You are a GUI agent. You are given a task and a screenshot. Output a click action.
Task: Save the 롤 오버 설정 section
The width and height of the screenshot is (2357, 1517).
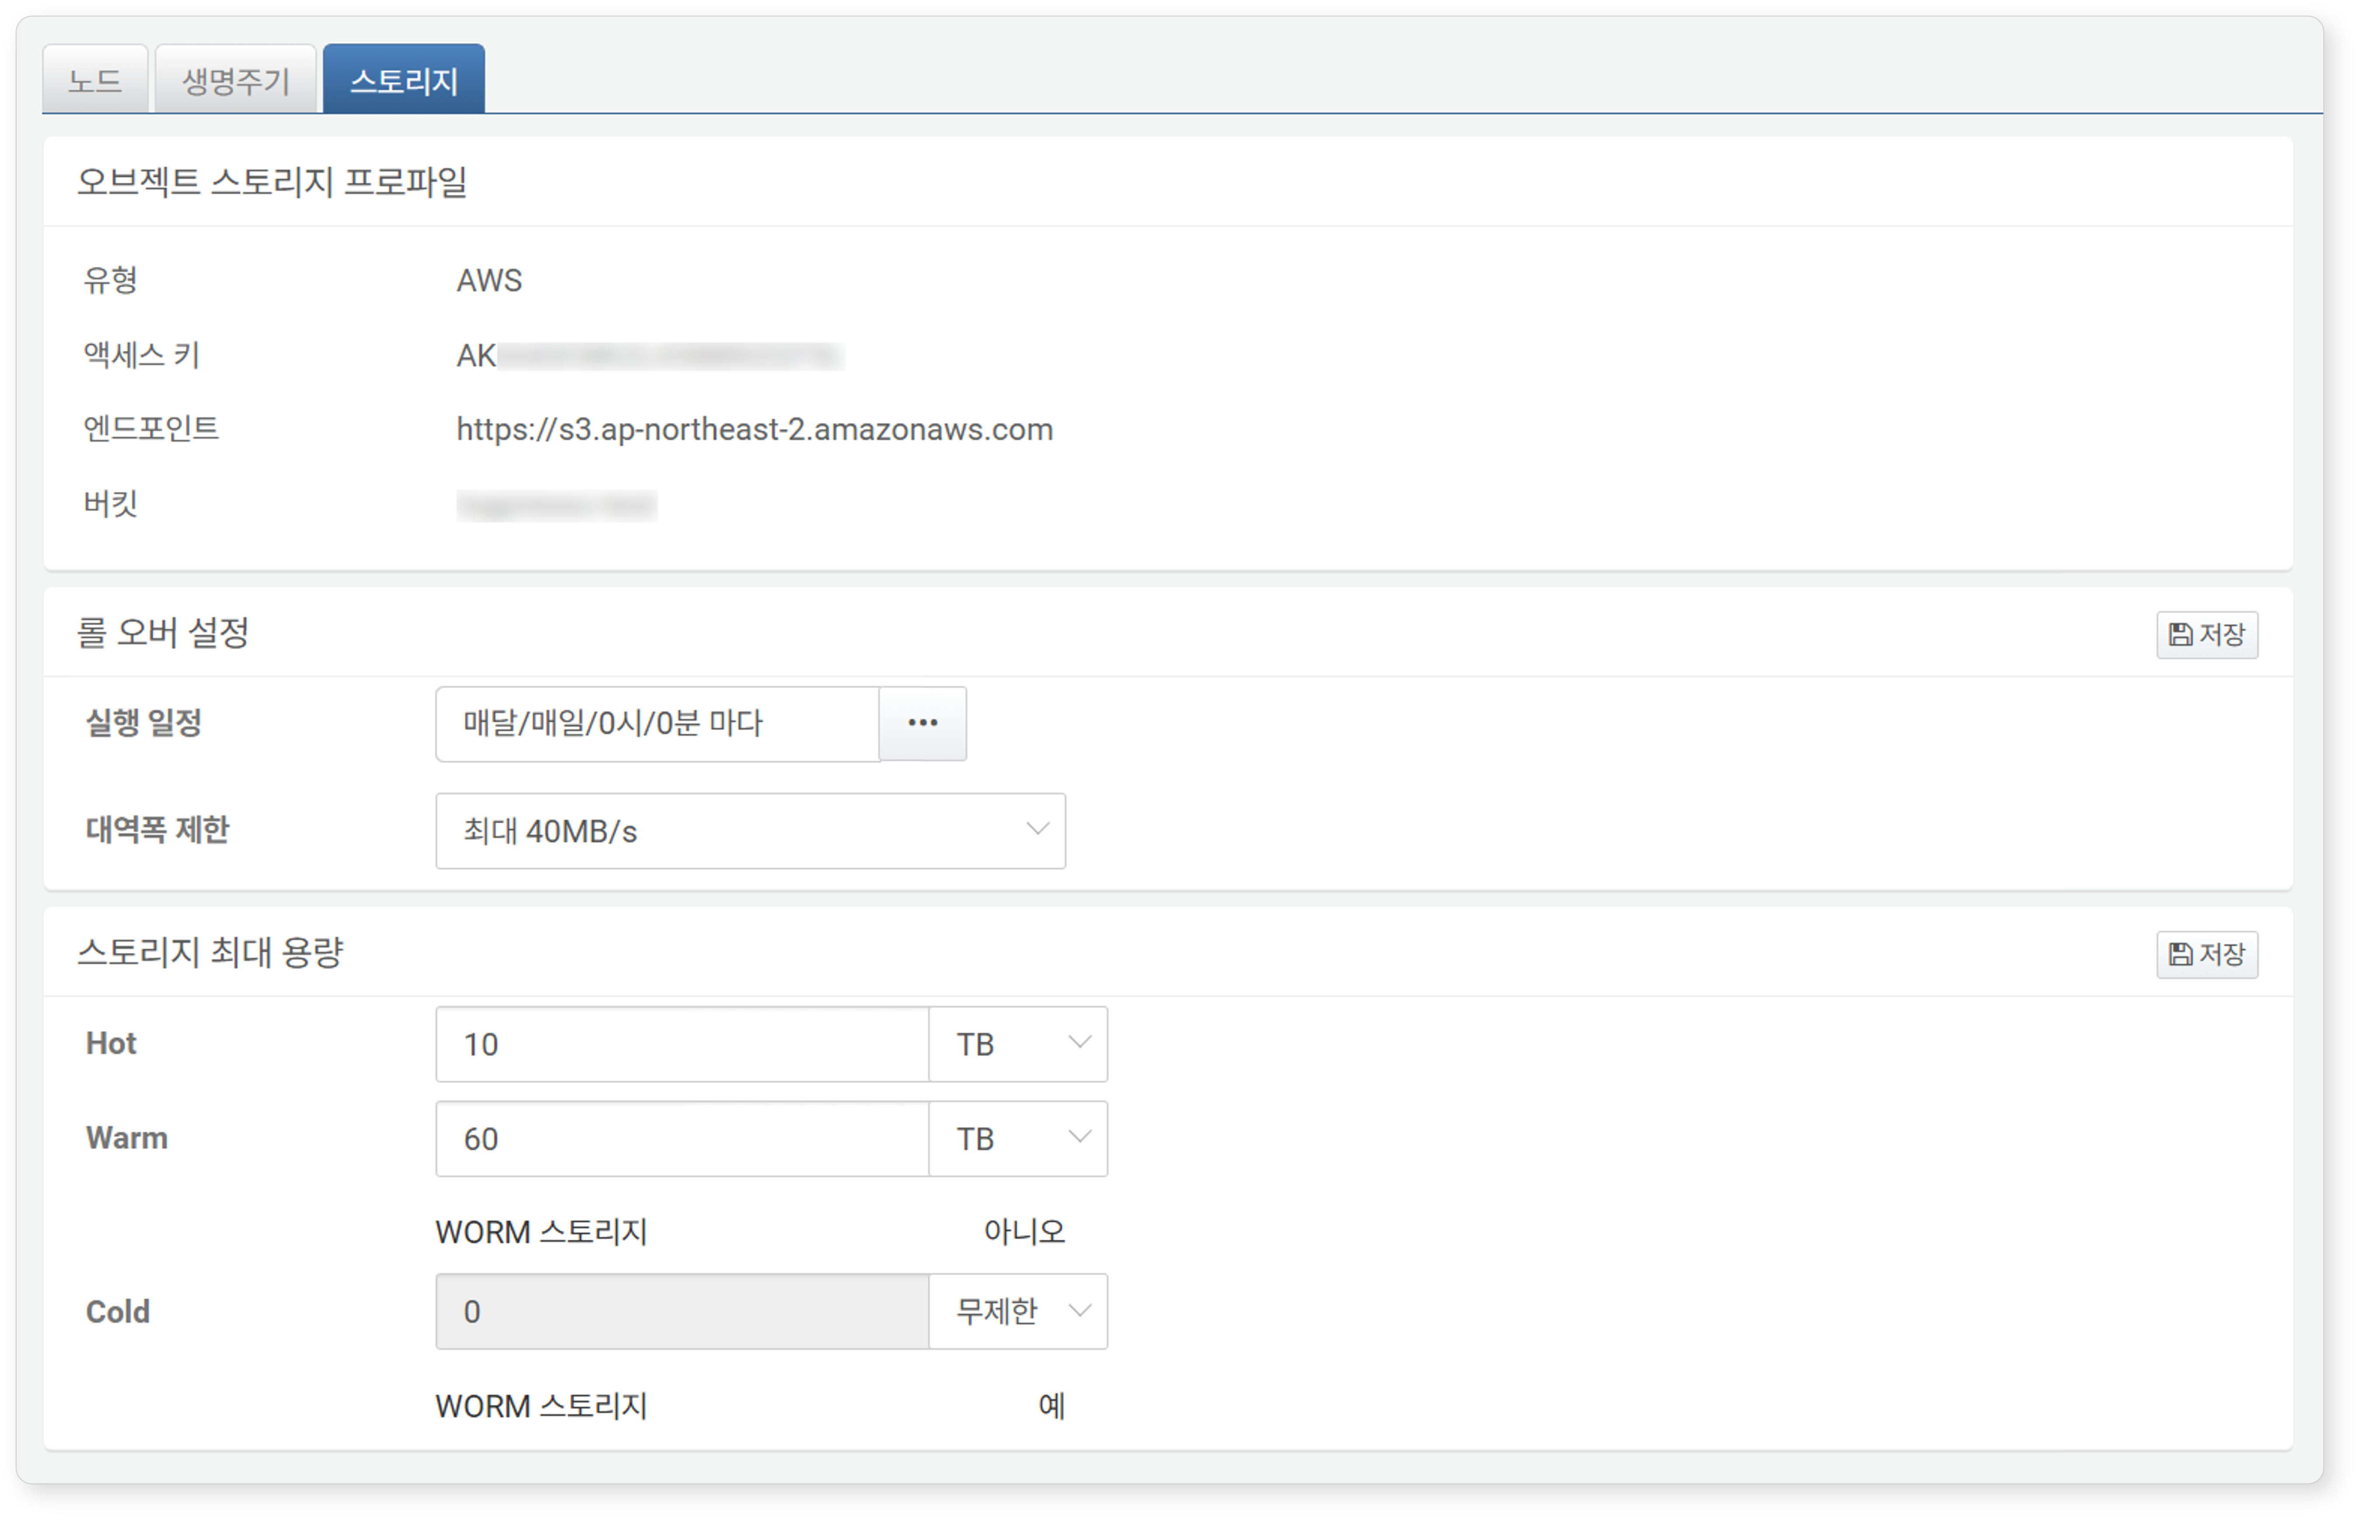(2206, 634)
